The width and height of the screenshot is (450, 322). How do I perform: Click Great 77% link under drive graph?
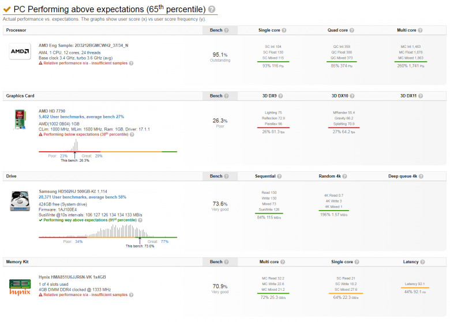(165, 241)
